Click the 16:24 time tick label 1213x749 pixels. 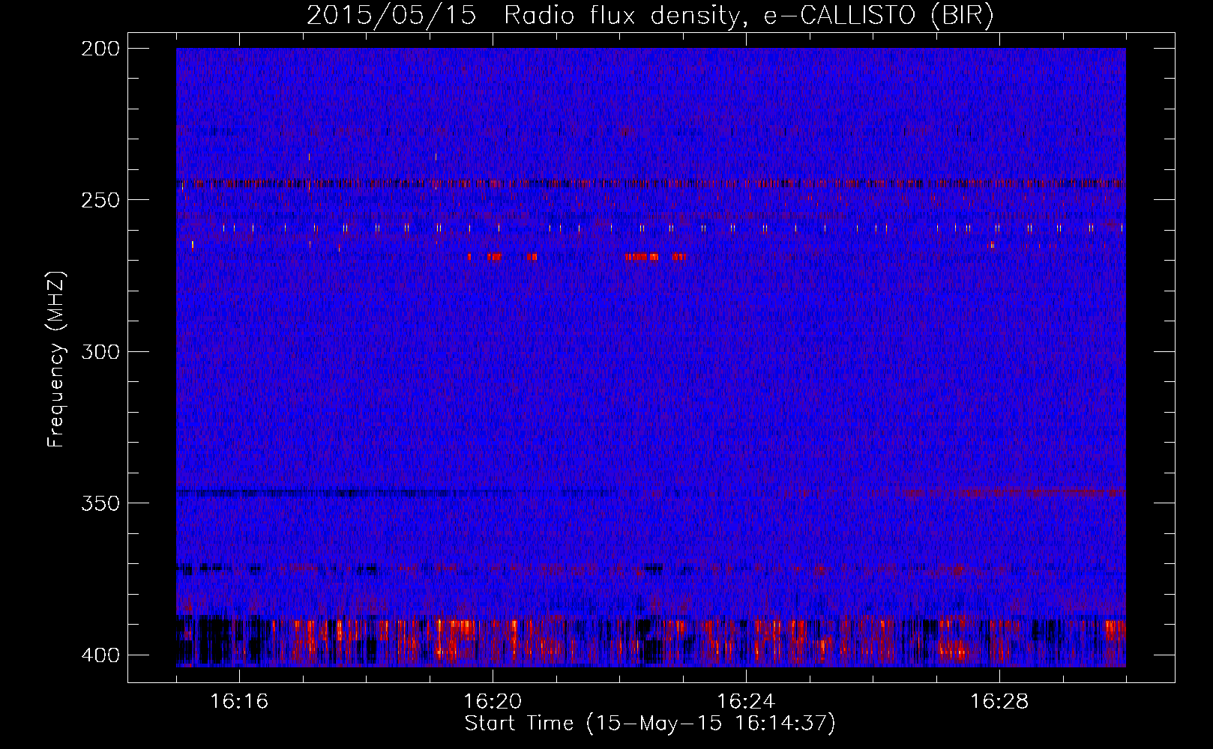click(x=746, y=702)
